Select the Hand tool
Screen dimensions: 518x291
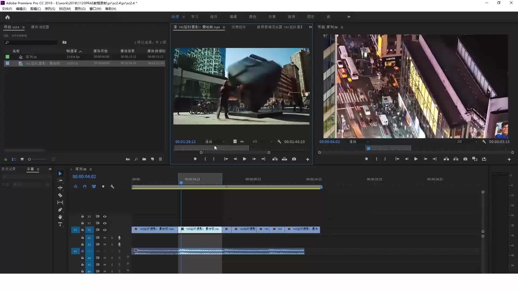(60, 217)
